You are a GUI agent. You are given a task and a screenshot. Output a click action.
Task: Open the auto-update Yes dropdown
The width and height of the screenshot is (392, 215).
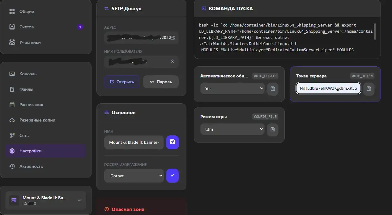tap(232, 89)
